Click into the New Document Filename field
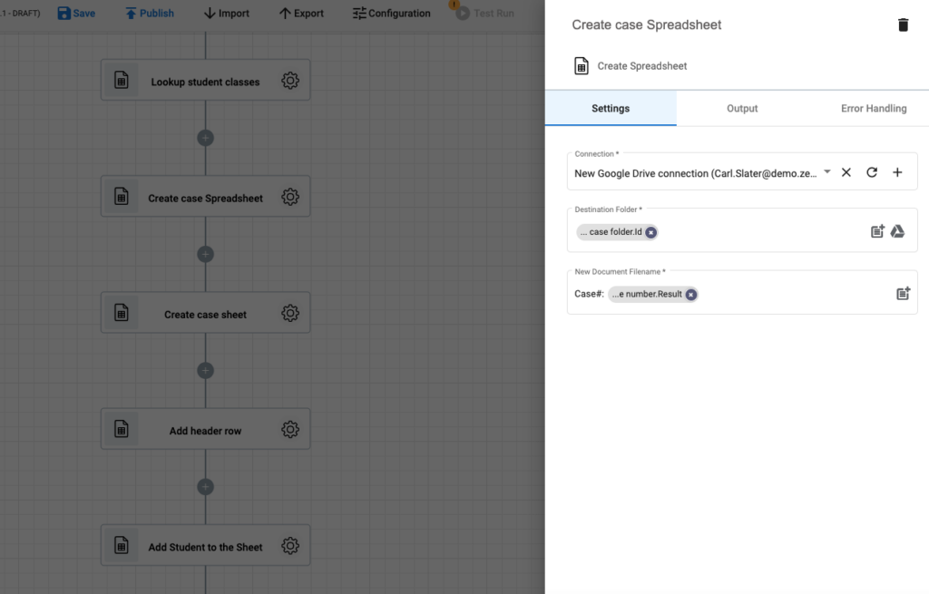Screen dimensions: 929x594 (742, 294)
